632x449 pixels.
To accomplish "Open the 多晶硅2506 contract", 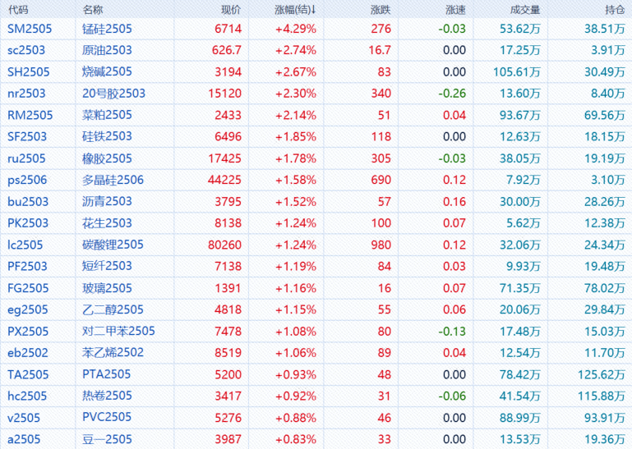I will (113, 180).
